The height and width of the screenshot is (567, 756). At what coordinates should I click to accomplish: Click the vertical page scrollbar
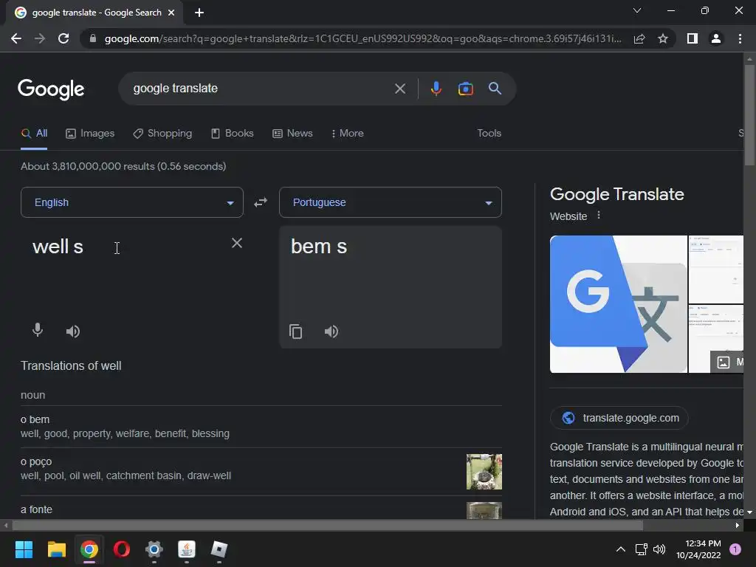pyautogui.click(x=749, y=114)
